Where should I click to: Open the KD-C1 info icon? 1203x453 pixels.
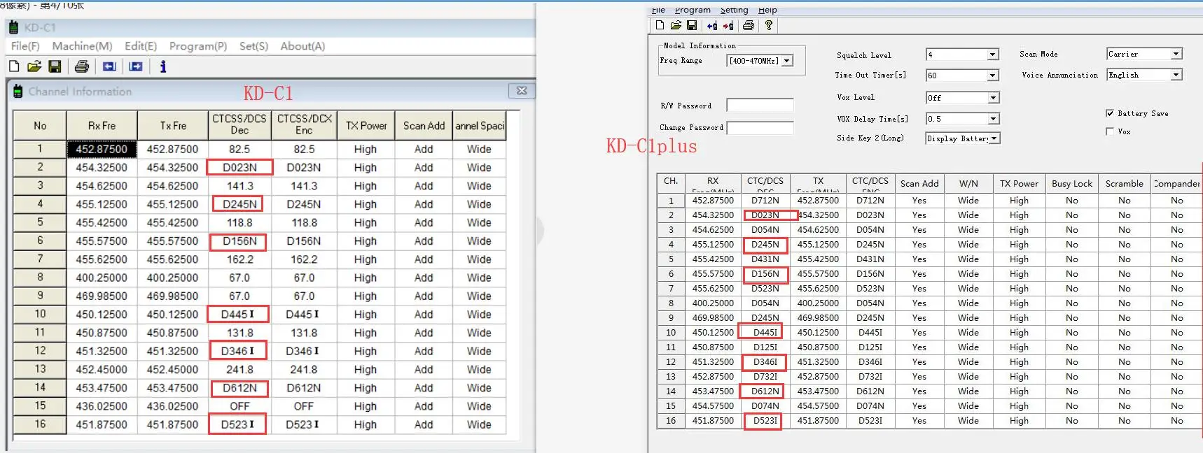163,66
